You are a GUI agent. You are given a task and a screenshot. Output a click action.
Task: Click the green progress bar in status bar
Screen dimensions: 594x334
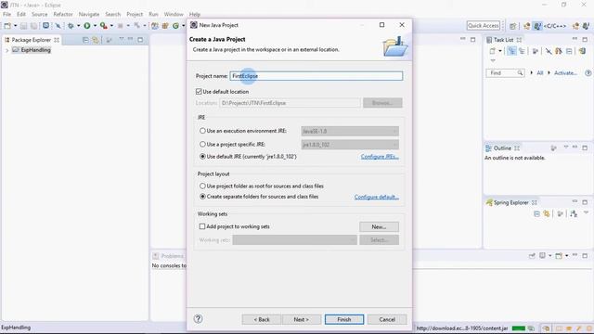click(x=519, y=328)
